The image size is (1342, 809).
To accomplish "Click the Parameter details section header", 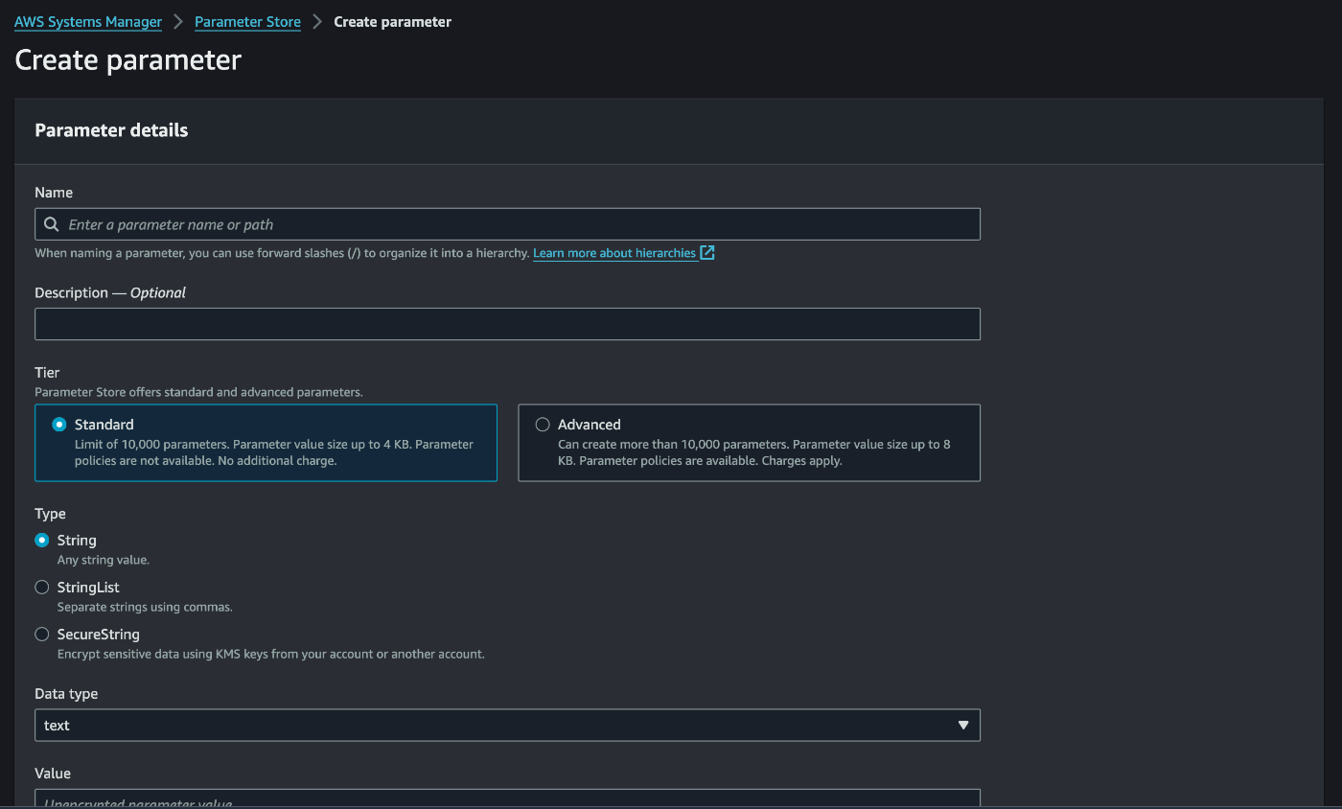I will [x=111, y=130].
